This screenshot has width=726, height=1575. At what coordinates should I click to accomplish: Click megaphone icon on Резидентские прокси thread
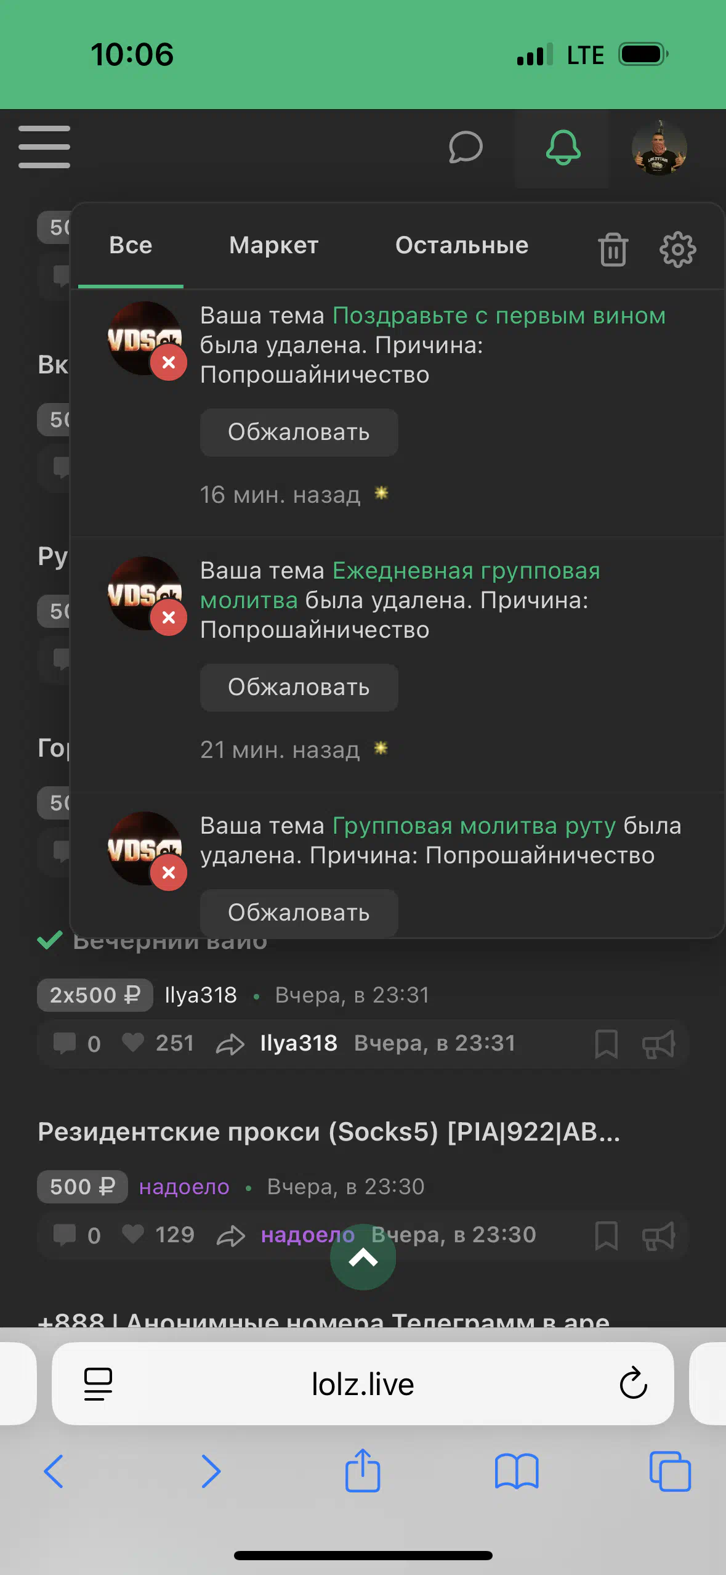point(658,1235)
